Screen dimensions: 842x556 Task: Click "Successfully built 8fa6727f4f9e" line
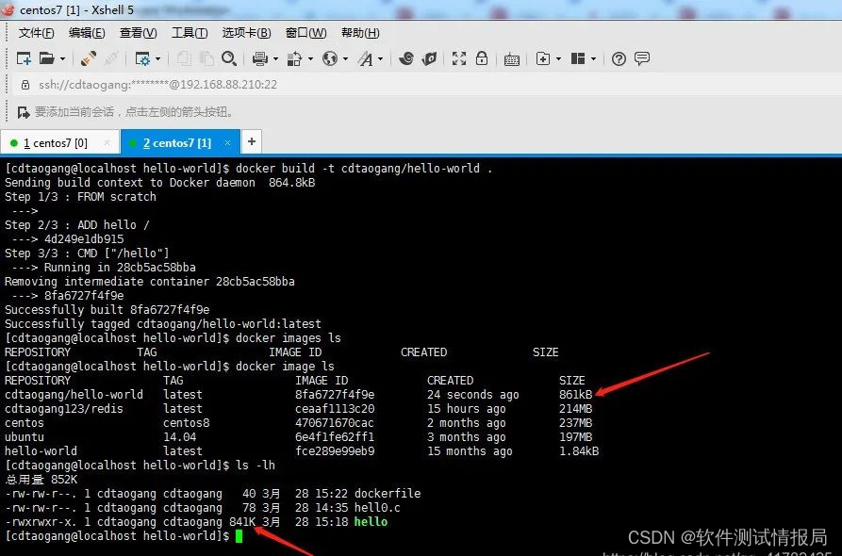[x=107, y=310]
